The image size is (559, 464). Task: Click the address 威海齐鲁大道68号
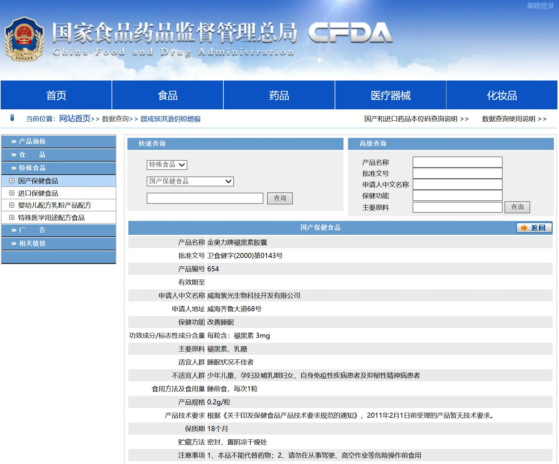pyautogui.click(x=234, y=309)
